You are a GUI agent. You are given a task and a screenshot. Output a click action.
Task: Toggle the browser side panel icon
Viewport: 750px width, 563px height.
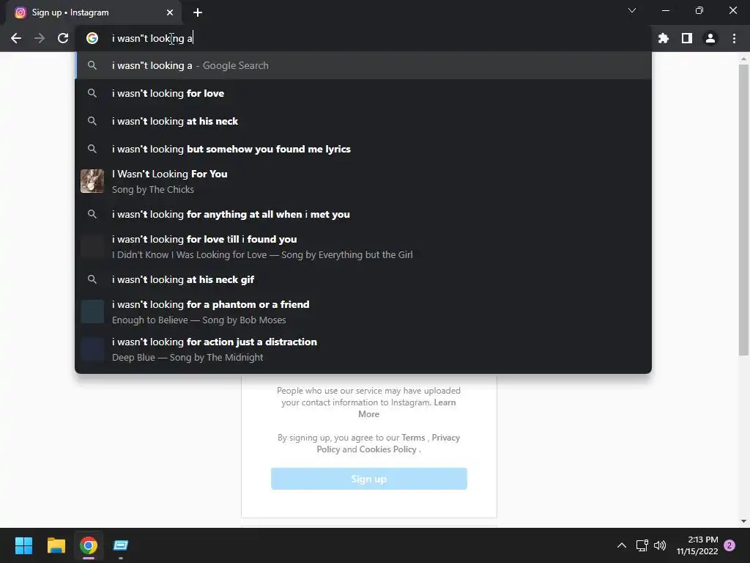686,38
